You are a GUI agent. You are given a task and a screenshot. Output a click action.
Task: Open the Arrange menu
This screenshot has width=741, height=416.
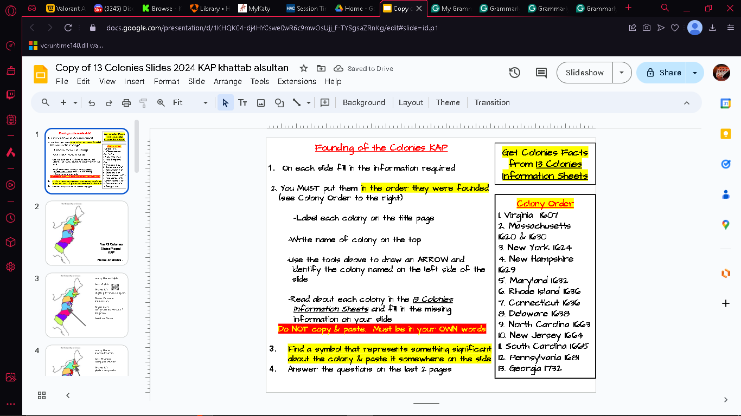pyautogui.click(x=228, y=81)
